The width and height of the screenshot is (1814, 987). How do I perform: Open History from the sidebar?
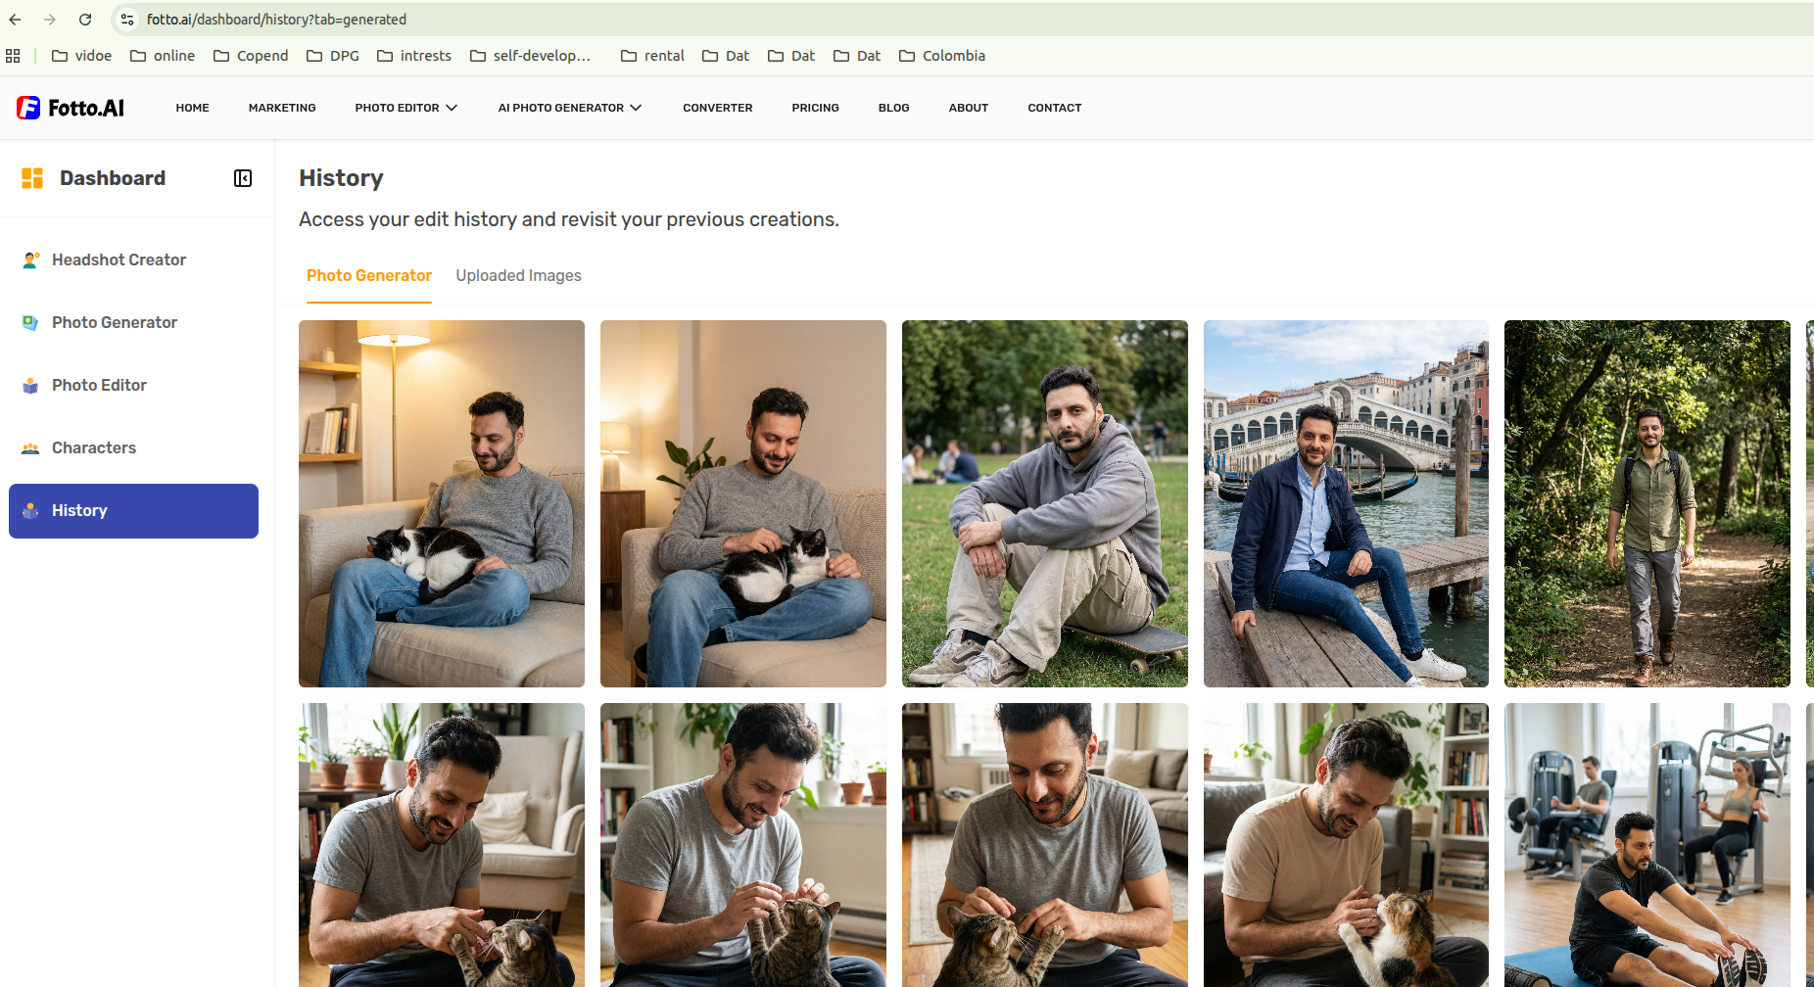click(79, 510)
